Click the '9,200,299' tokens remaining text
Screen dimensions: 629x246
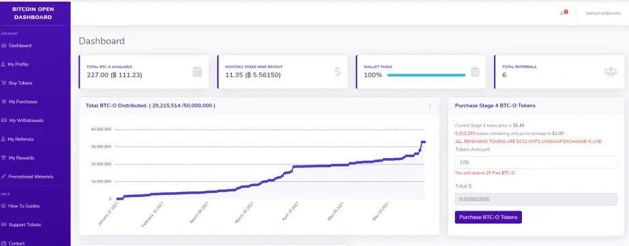coord(465,134)
